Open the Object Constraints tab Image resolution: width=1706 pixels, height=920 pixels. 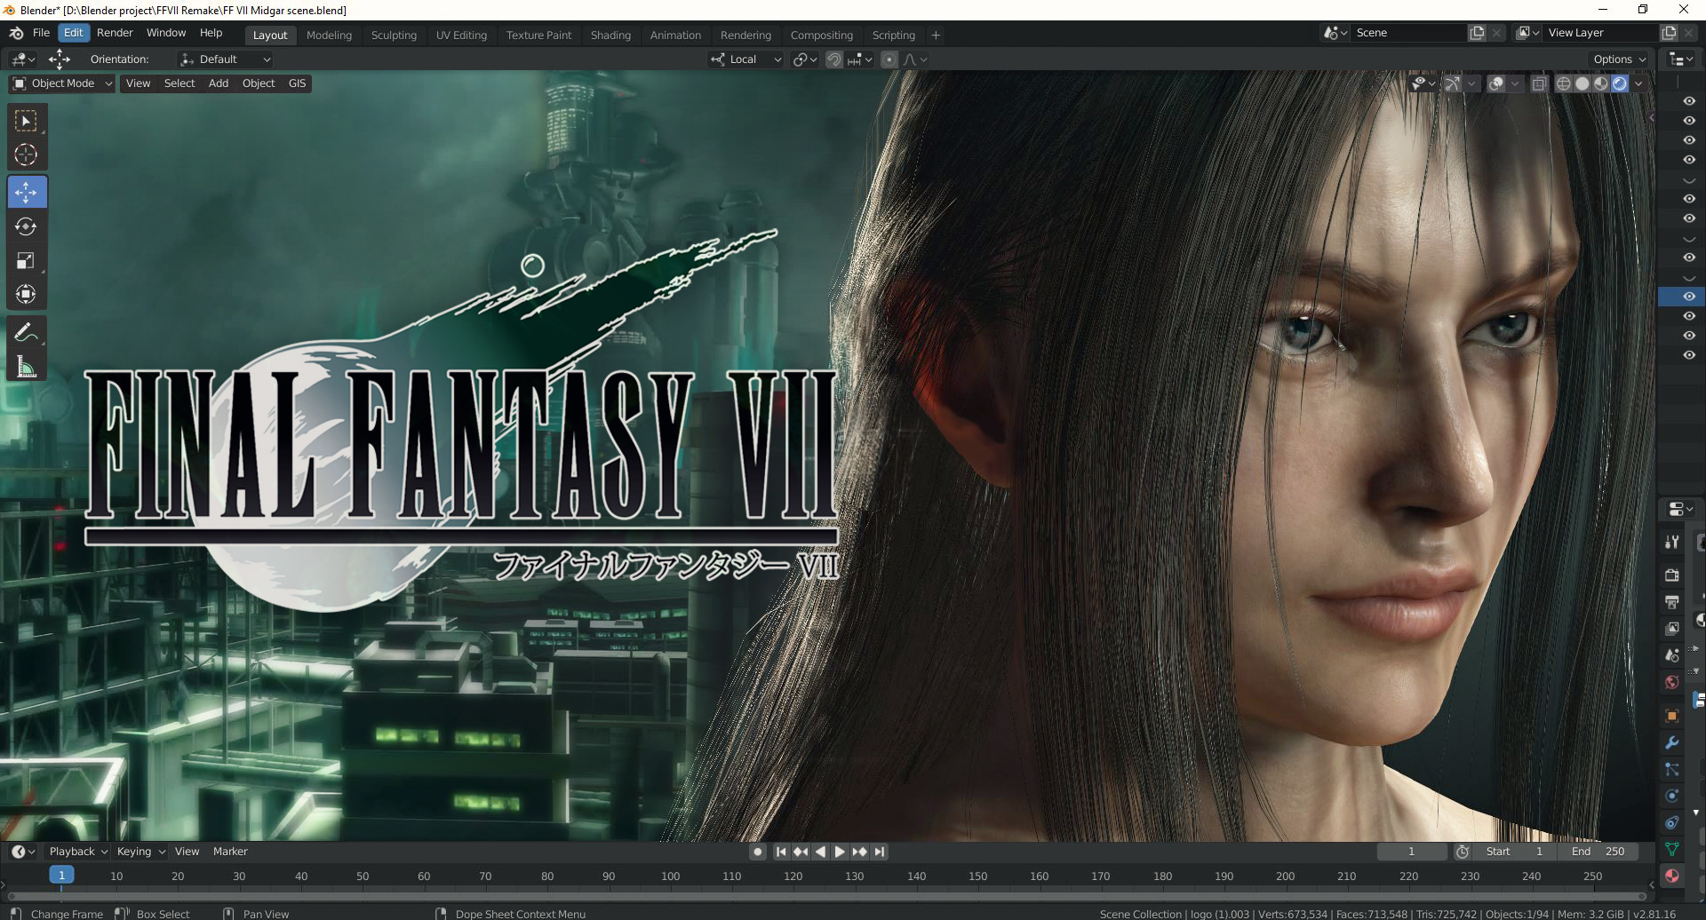pyautogui.click(x=1672, y=822)
